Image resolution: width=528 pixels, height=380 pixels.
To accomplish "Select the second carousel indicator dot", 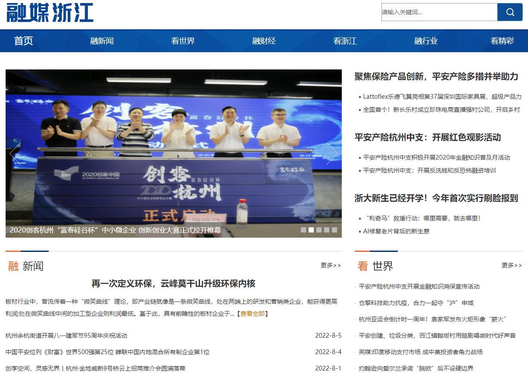I will [311, 230].
